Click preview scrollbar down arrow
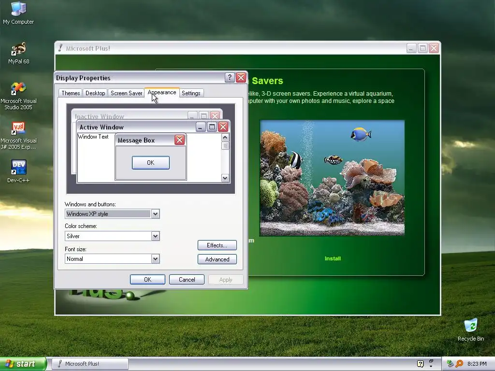The image size is (495, 371). (225, 178)
